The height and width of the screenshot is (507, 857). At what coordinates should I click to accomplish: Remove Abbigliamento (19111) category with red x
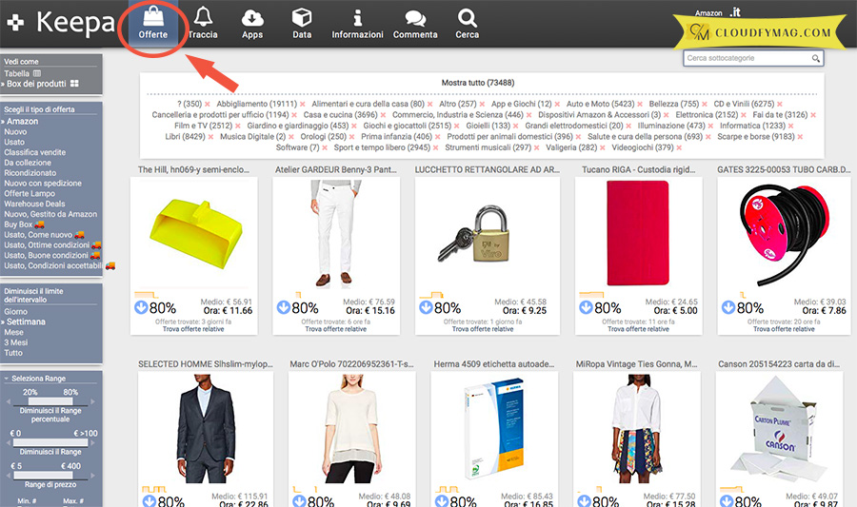click(302, 105)
